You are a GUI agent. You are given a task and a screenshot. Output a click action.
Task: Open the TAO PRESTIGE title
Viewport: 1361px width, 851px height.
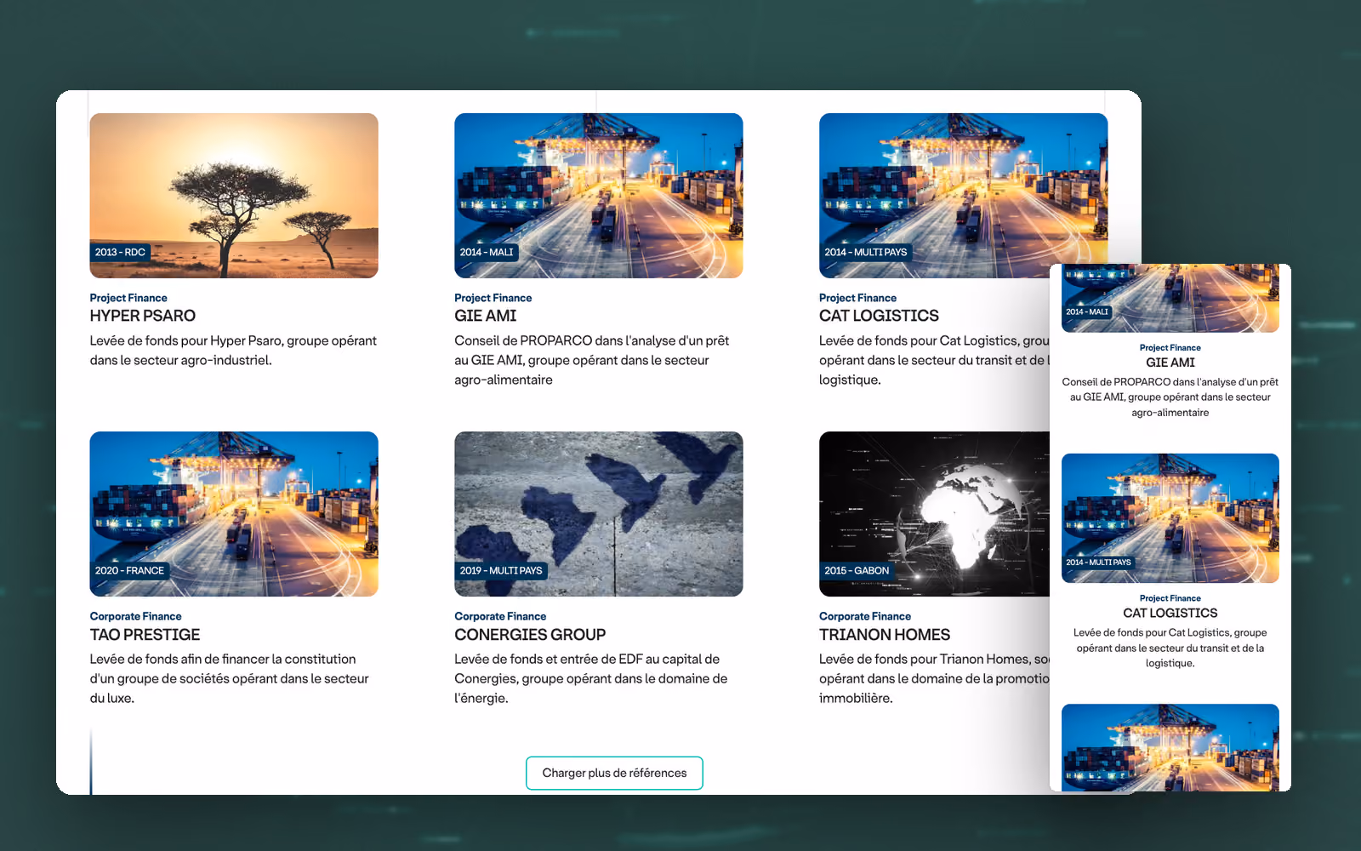(145, 635)
